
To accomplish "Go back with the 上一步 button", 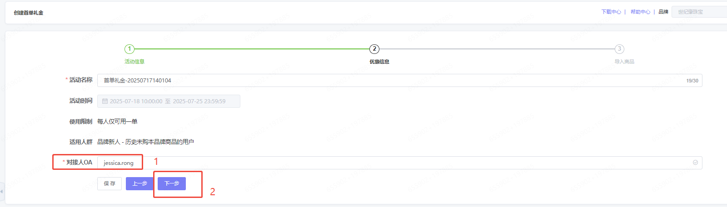I will click(139, 183).
